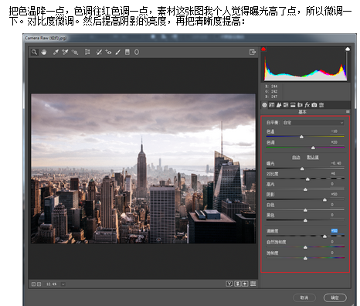
Task: Pick the Spot Removal tool
Action: [99, 52]
